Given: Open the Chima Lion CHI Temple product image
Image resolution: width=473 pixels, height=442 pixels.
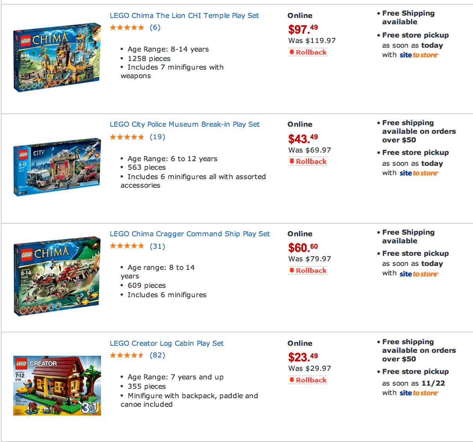Looking at the screenshot, I should coord(57,58).
